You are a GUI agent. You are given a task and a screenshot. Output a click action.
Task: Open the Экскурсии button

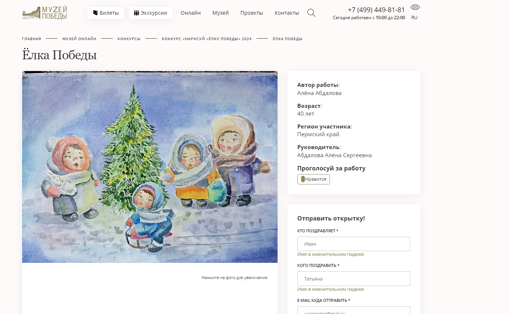[151, 13]
